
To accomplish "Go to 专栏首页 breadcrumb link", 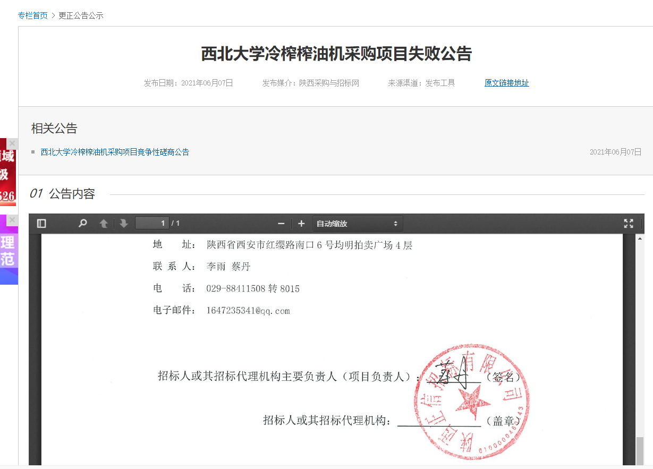I will tap(33, 15).
